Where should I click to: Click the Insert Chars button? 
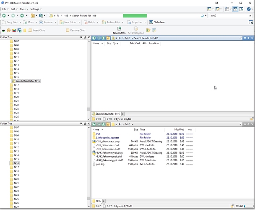tap(37, 30)
